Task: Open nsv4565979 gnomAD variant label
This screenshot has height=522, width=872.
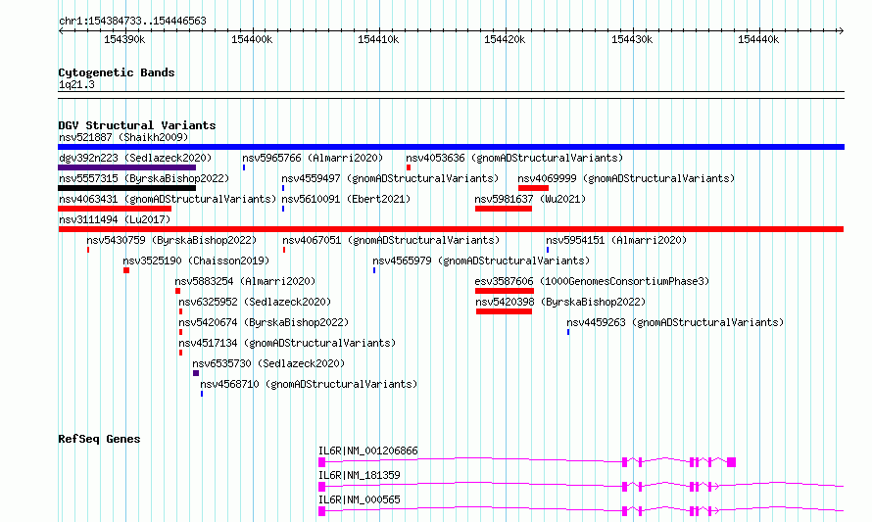Action: click(x=481, y=261)
